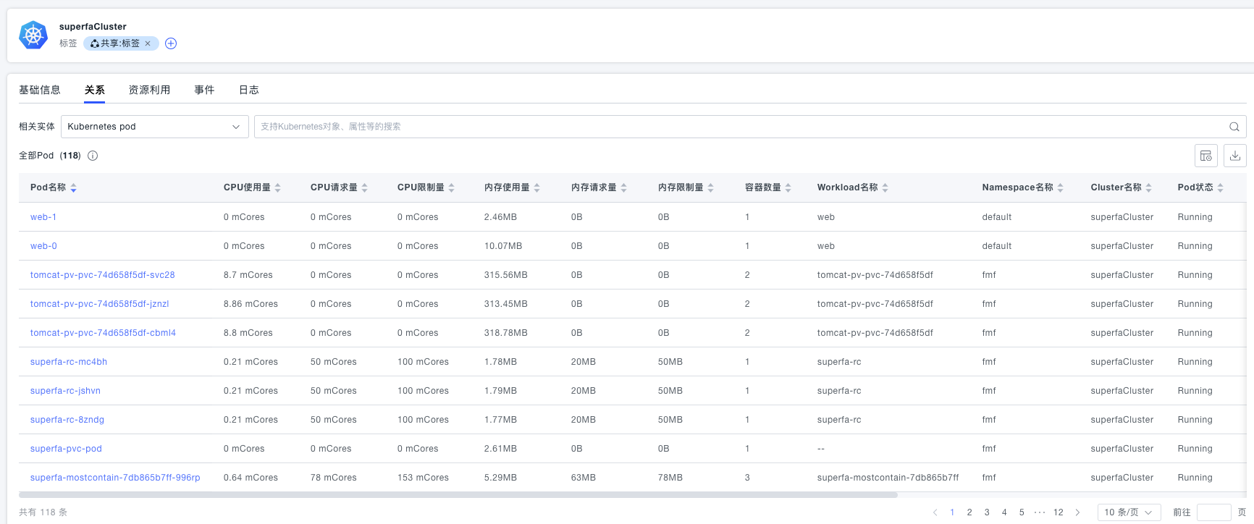Viewport: 1254px width, 524px height.
Task: Open the 事件 tab
Action: coord(204,90)
